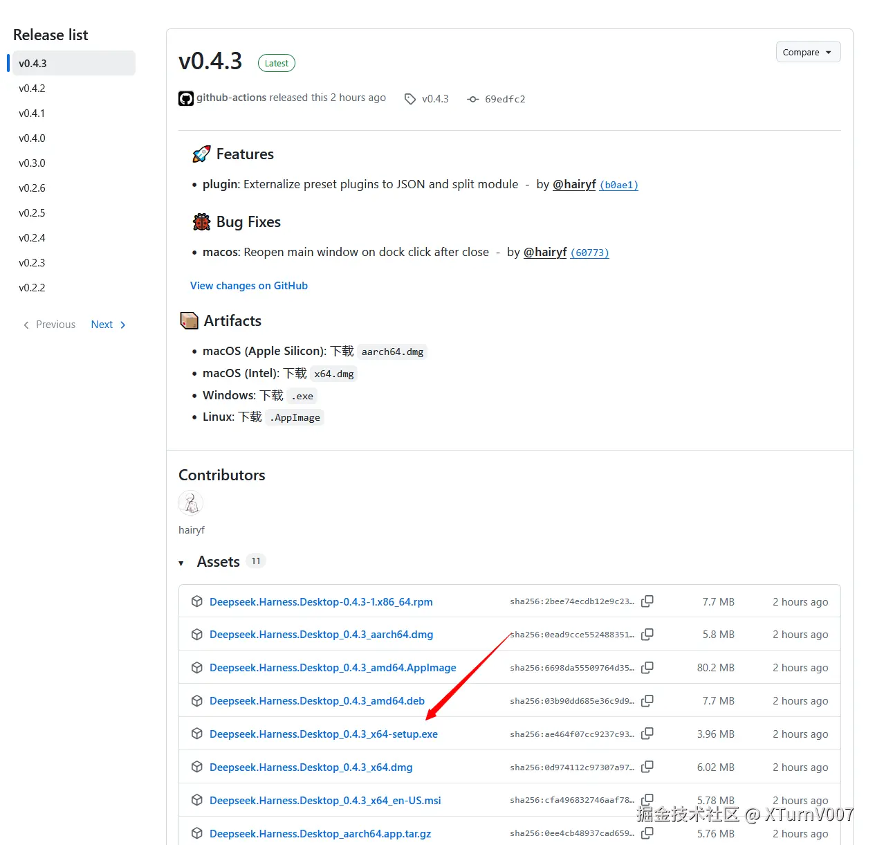Image resolution: width=875 pixels, height=845 pixels.
Task: Copy sha256 of the amd64.deb asset
Action: coord(647,701)
